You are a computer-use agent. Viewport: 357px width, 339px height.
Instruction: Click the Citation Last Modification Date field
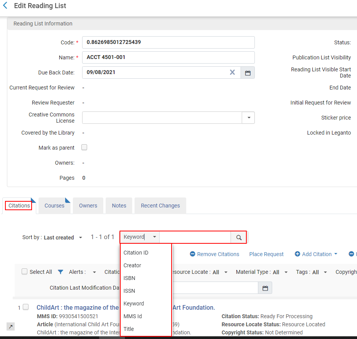point(215,288)
